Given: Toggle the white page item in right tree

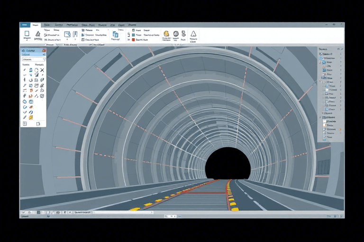Looking at the screenshot, I should click(325, 121).
